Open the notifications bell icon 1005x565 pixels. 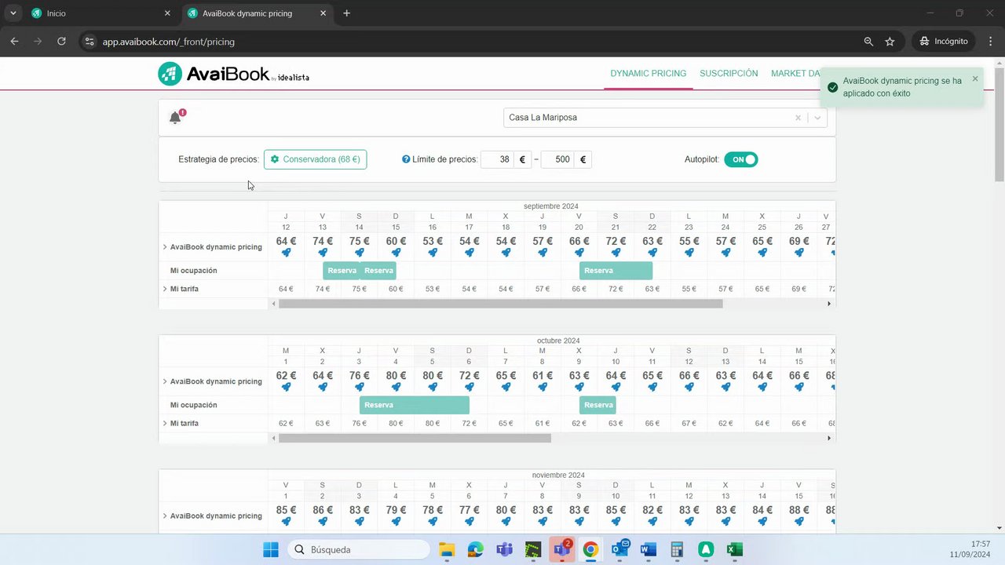click(x=175, y=118)
